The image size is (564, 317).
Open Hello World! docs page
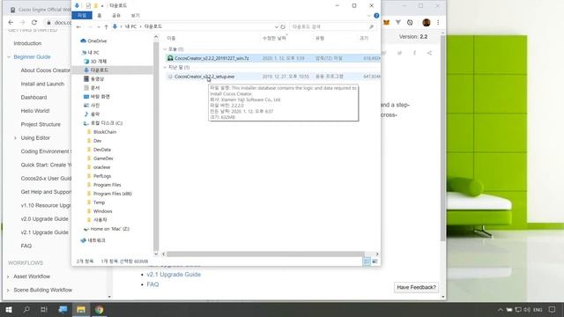coord(35,111)
